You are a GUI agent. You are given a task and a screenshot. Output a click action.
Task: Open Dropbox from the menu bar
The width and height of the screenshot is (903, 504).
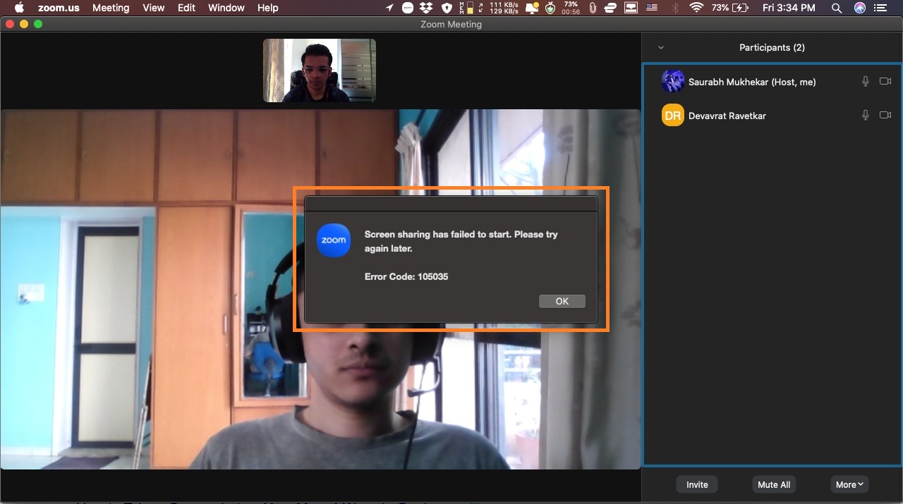pyautogui.click(x=425, y=8)
